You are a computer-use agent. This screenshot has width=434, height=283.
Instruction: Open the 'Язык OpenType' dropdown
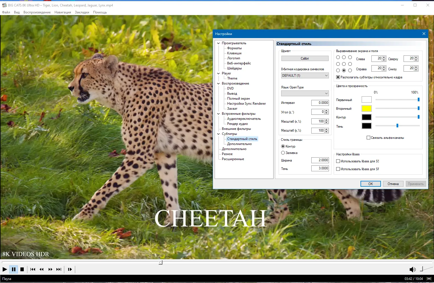click(x=305, y=93)
